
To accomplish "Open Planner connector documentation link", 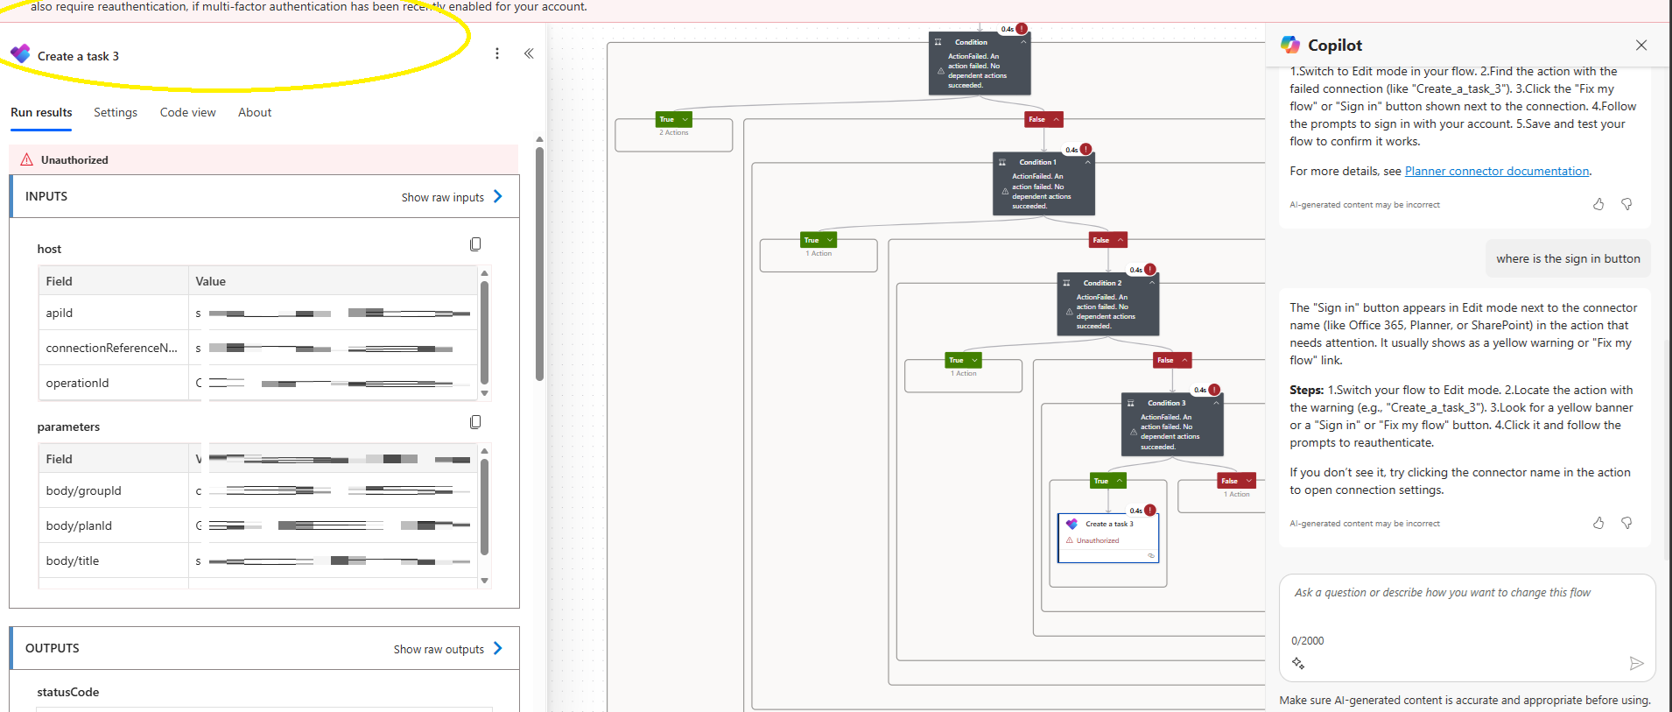I will (1497, 171).
